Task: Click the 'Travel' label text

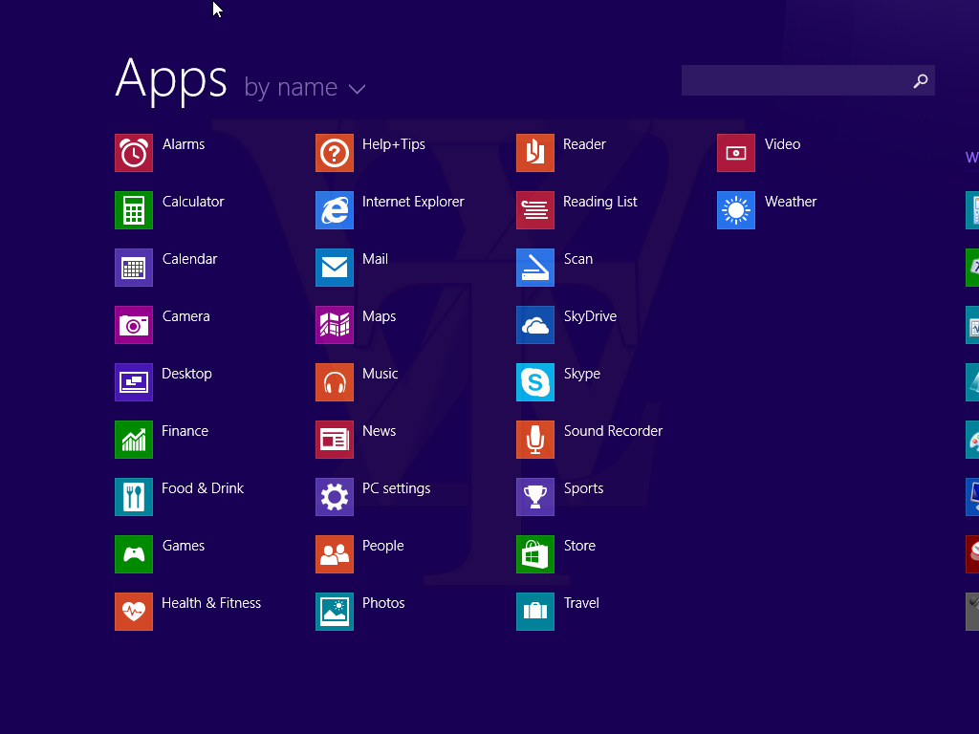Action: click(581, 603)
